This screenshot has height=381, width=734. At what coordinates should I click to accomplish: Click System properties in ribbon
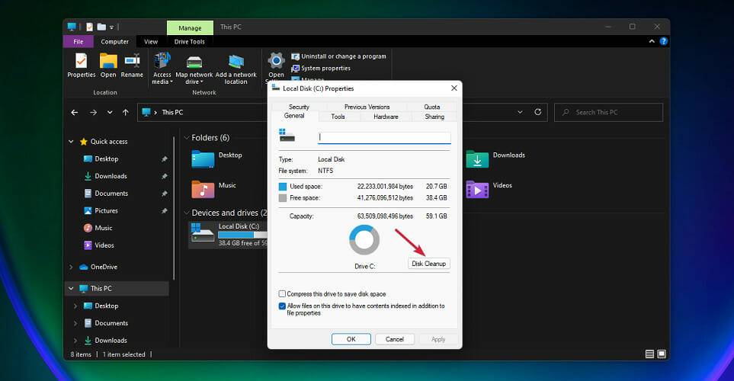pos(321,69)
